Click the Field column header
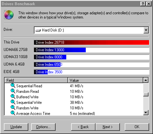153x134 pixels. (36, 80)
